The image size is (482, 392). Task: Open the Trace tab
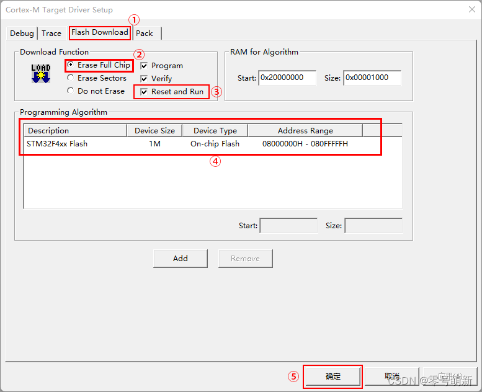[51, 33]
